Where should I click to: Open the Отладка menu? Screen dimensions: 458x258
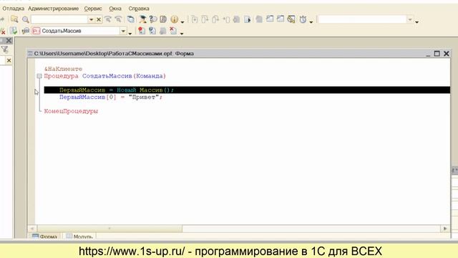pyautogui.click(x=13, y=9)
